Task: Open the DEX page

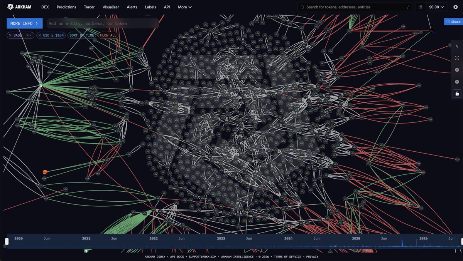Action: click(45, 7)
